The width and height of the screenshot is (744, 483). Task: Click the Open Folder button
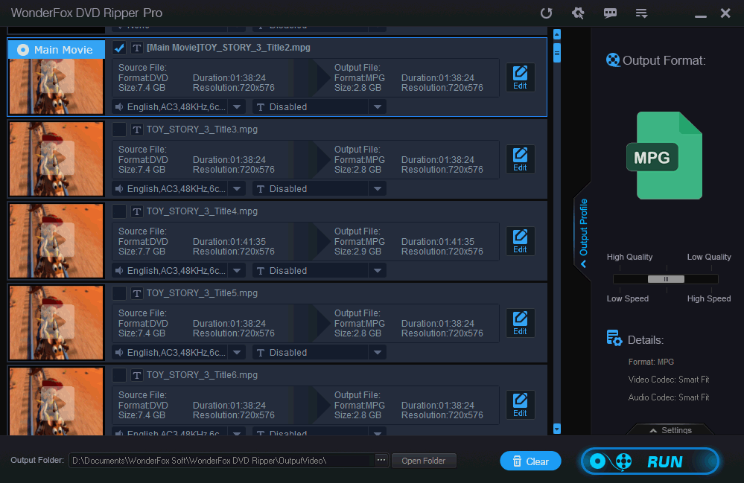click(424, 460)
